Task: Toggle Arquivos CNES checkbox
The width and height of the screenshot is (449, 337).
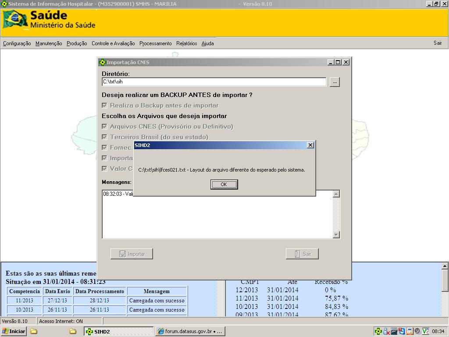Action: (104, 126)
